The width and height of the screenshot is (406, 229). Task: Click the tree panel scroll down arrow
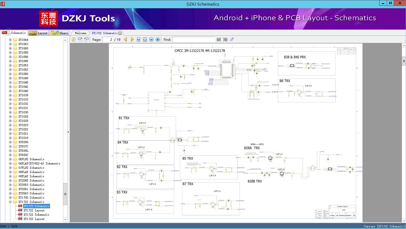[x=65, y=219]
